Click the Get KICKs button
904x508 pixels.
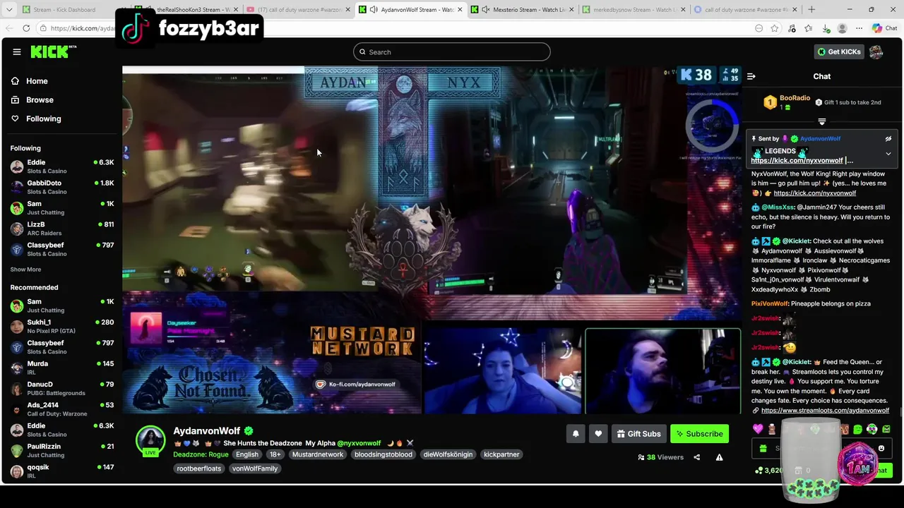click(838, 52)
